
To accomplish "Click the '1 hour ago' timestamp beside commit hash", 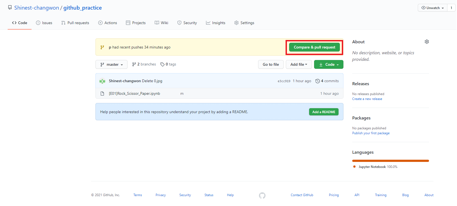I will (x=302, y=81).
